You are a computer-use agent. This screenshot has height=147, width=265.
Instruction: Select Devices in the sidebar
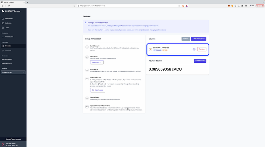click(8, 46)
